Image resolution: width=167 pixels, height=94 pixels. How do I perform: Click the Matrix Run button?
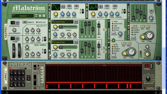[x=28, y=78]
